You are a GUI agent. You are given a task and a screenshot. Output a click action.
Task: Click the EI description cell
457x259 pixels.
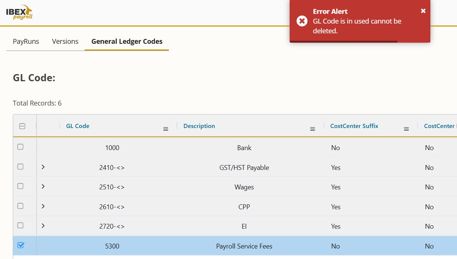[x=244, y=226]
